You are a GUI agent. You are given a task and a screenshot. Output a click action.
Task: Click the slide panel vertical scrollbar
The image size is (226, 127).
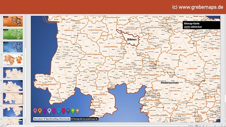(x=25, y=83)
